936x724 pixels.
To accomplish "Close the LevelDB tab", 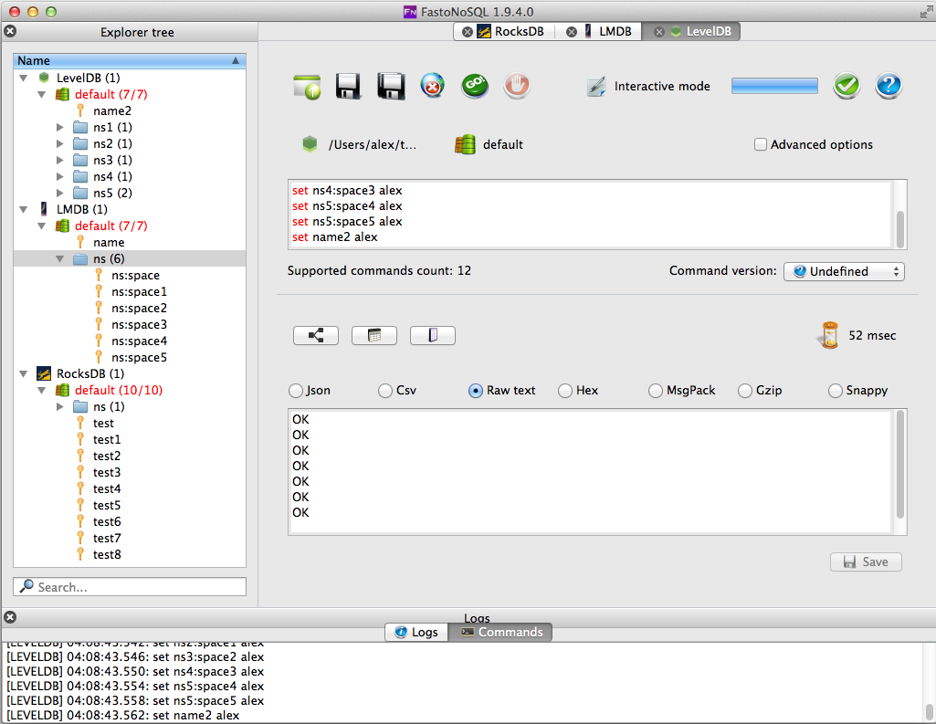I will click(x=659, y=32).
